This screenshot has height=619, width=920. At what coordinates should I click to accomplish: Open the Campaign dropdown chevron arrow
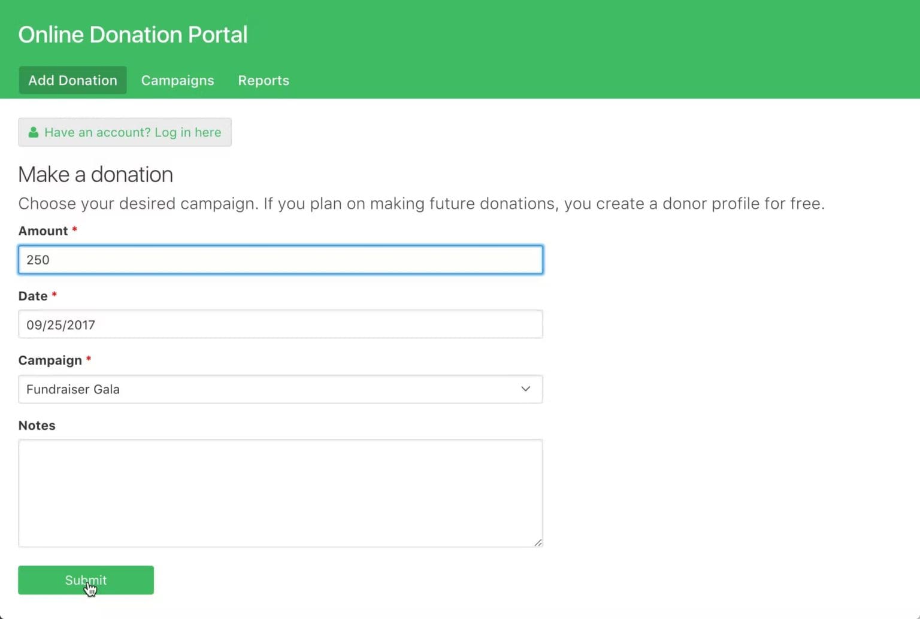525,389
